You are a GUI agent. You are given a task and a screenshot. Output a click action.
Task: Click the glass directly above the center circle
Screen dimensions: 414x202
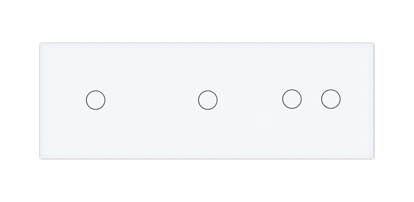click(x=208, y=67)
